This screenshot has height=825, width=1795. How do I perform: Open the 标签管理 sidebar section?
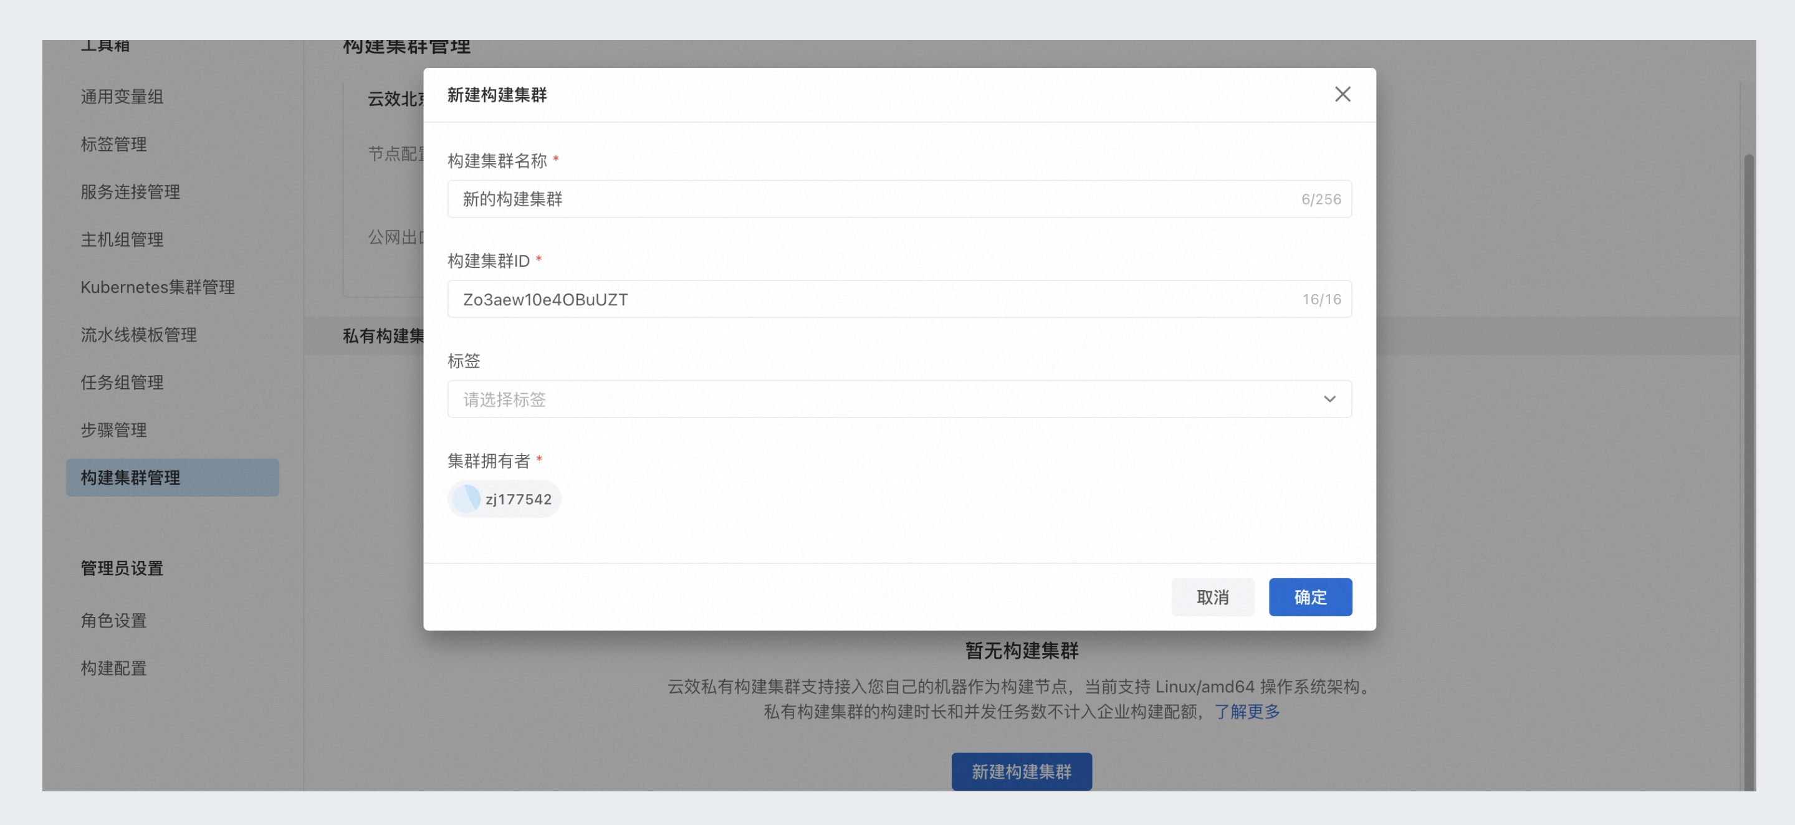coord(113,144)
